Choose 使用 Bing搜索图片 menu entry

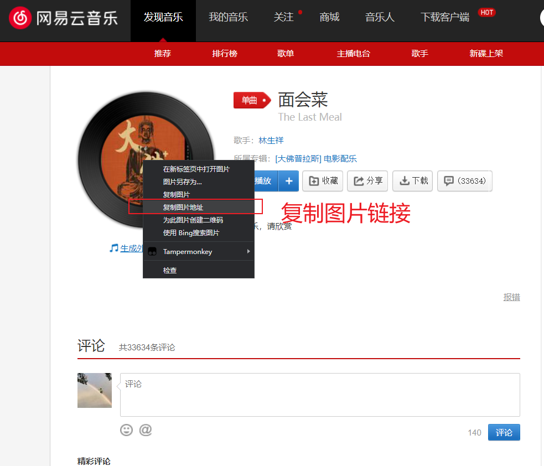(x=199, y=233)
